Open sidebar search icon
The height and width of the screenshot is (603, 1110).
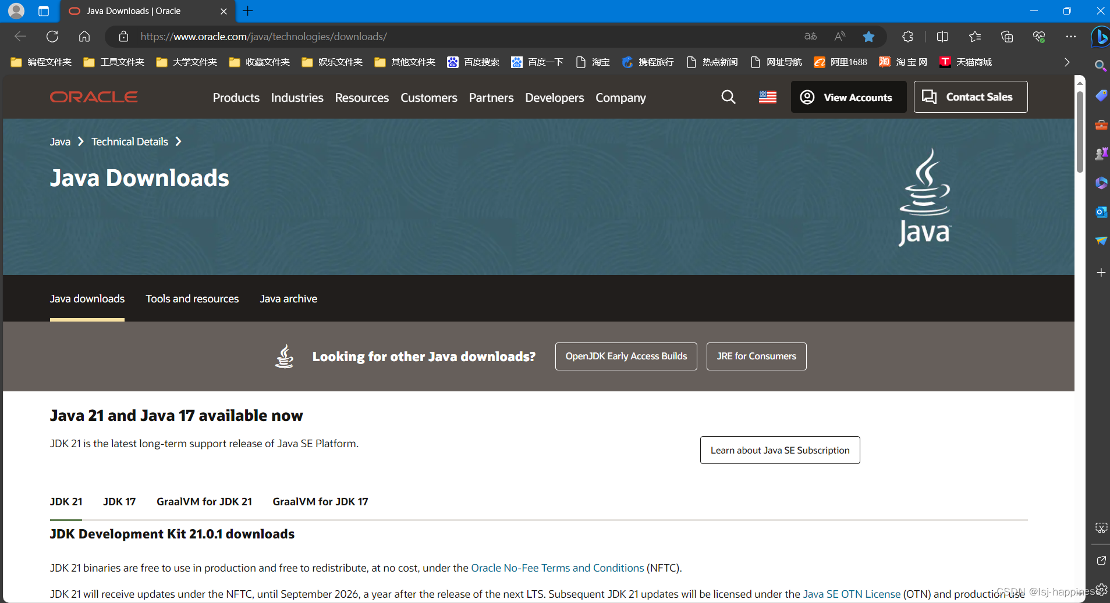pos(1100,66)
